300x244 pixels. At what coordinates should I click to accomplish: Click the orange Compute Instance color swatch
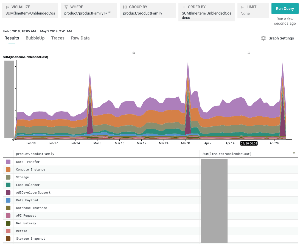pos(8,169)
